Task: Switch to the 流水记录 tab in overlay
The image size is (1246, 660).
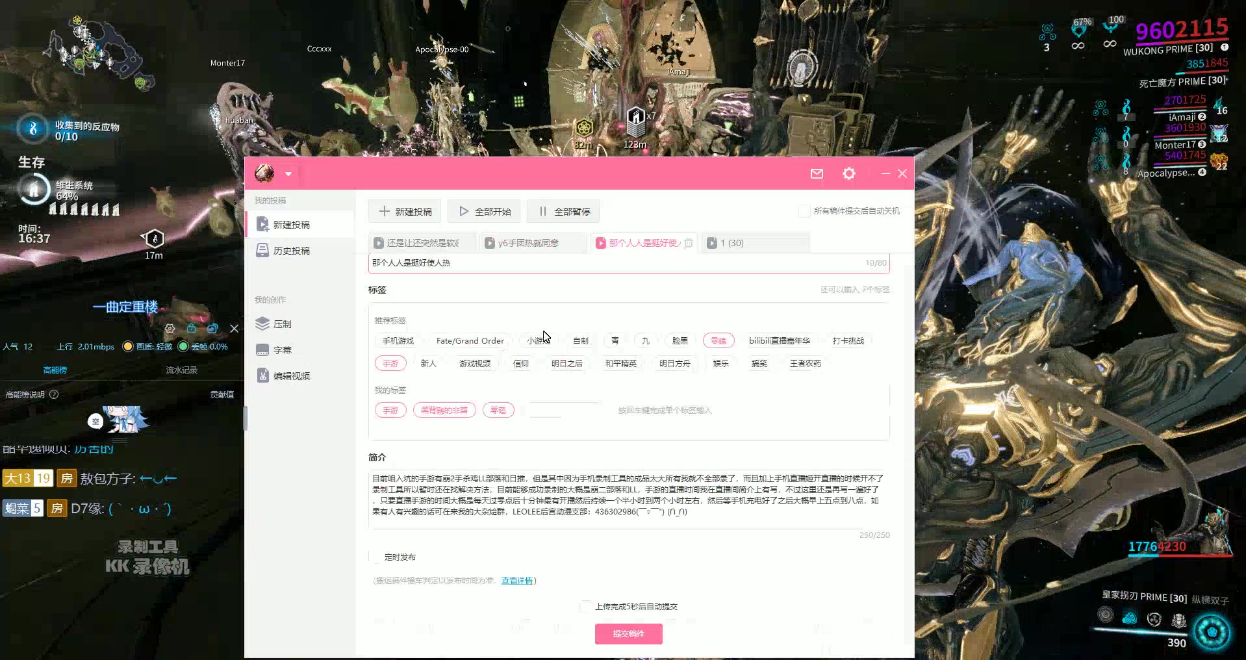Action: (182, 370)
